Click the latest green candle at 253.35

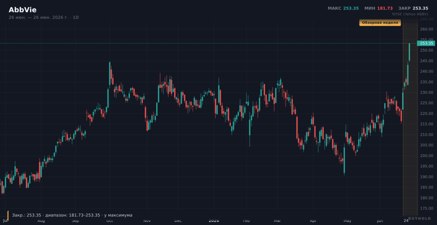pos(409,52)
